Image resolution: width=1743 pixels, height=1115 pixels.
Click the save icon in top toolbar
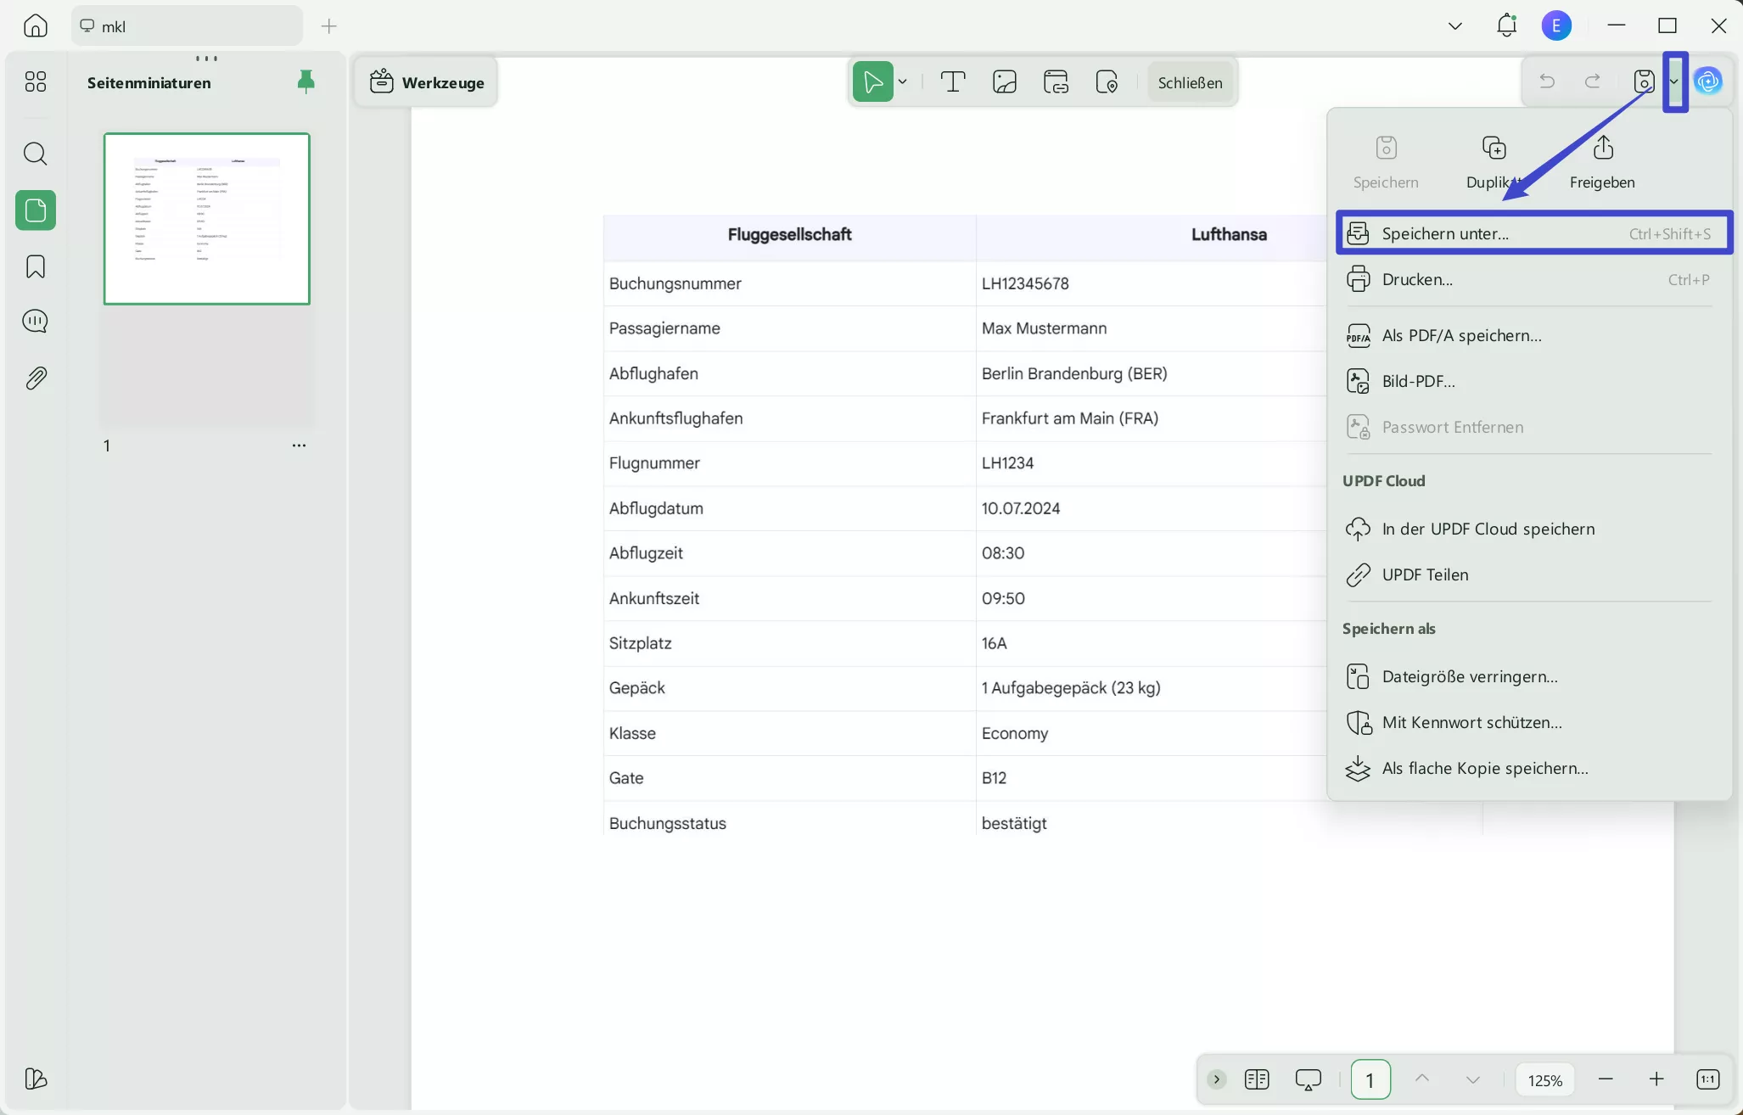pos(1644,81)
